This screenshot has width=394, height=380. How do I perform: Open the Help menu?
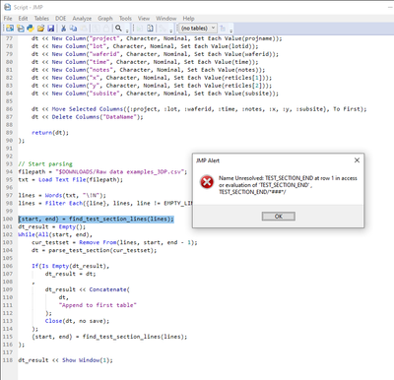(x=188, y=19)
